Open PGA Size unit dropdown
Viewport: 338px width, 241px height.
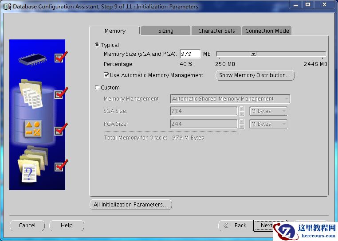pos(268,124)
